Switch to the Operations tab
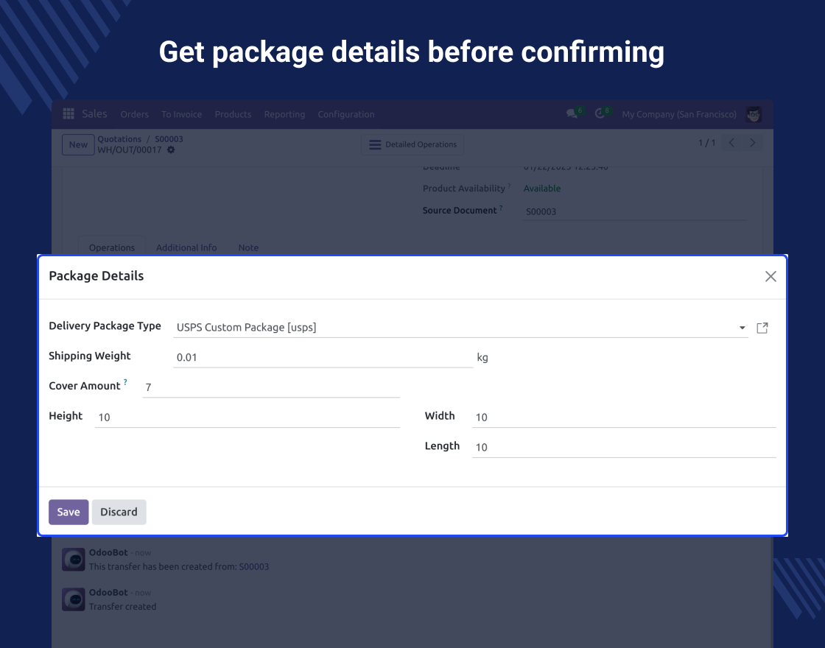The height and width of the screenshot is (648, 825). pos(111,247)
